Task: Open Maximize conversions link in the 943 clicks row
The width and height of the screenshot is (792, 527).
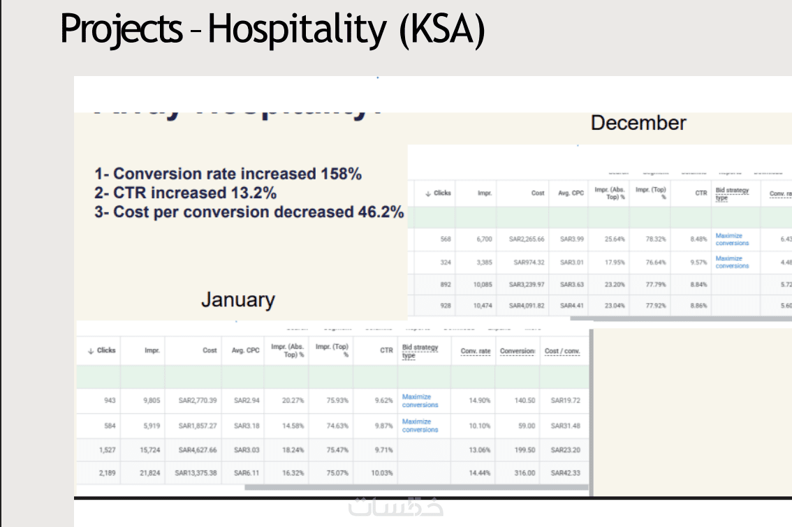Action: point(420,401)
